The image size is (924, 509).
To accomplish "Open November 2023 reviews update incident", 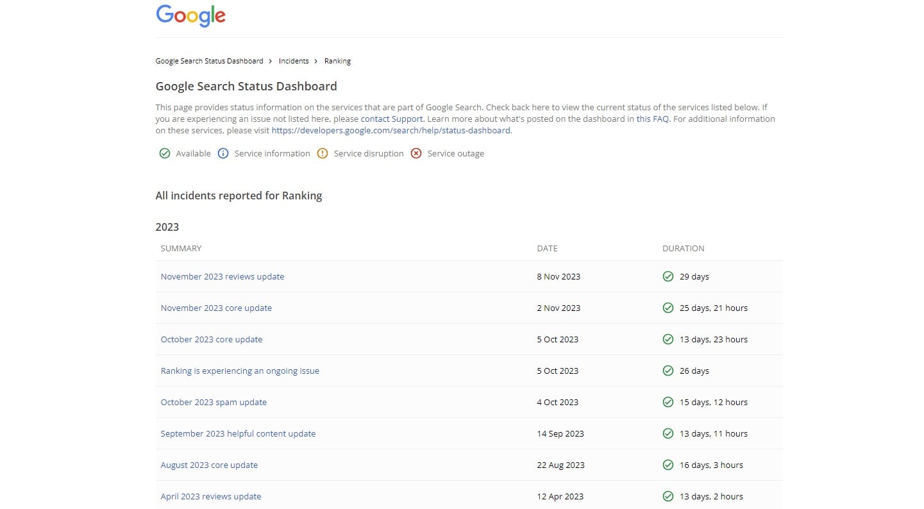I will click(223, 276).
